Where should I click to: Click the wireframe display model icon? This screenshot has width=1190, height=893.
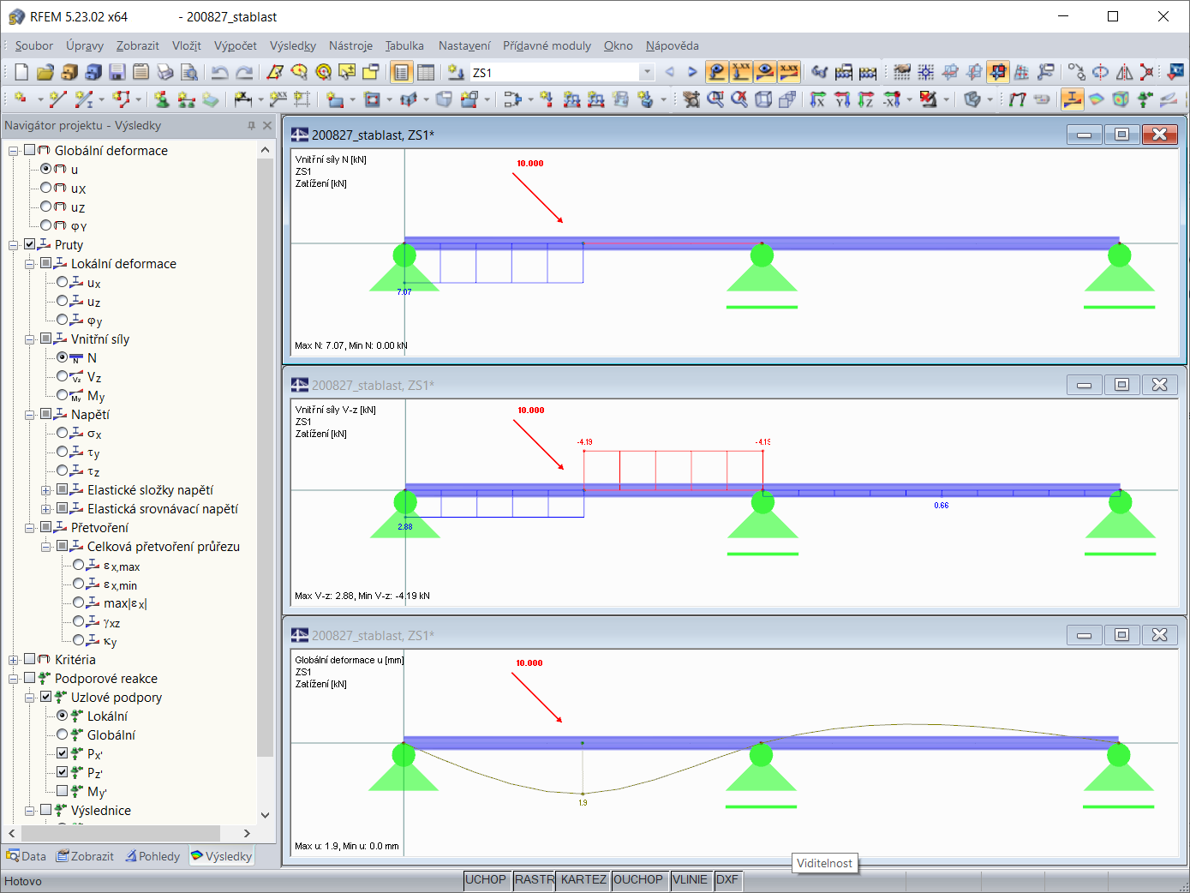(x=763, y=99)
